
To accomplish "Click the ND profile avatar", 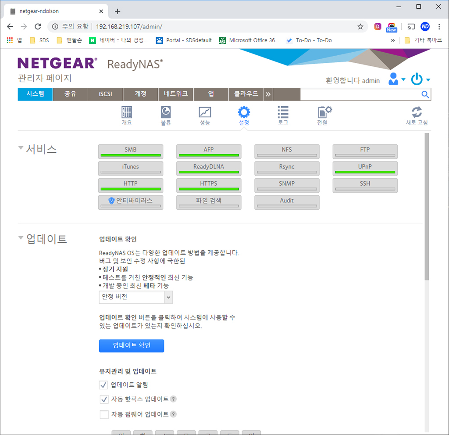I will [x=425, y=27].
